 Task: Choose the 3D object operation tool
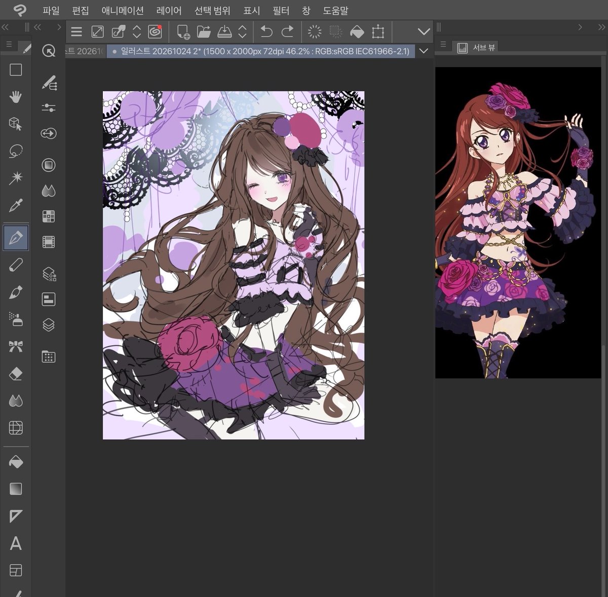click(16, 124)
